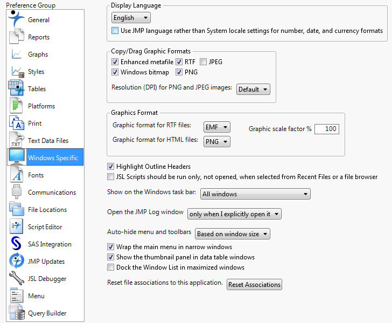Screen dimensions: 392x323
Task: Uncheck the RTF copy format
Action: (x=179, y=62)
